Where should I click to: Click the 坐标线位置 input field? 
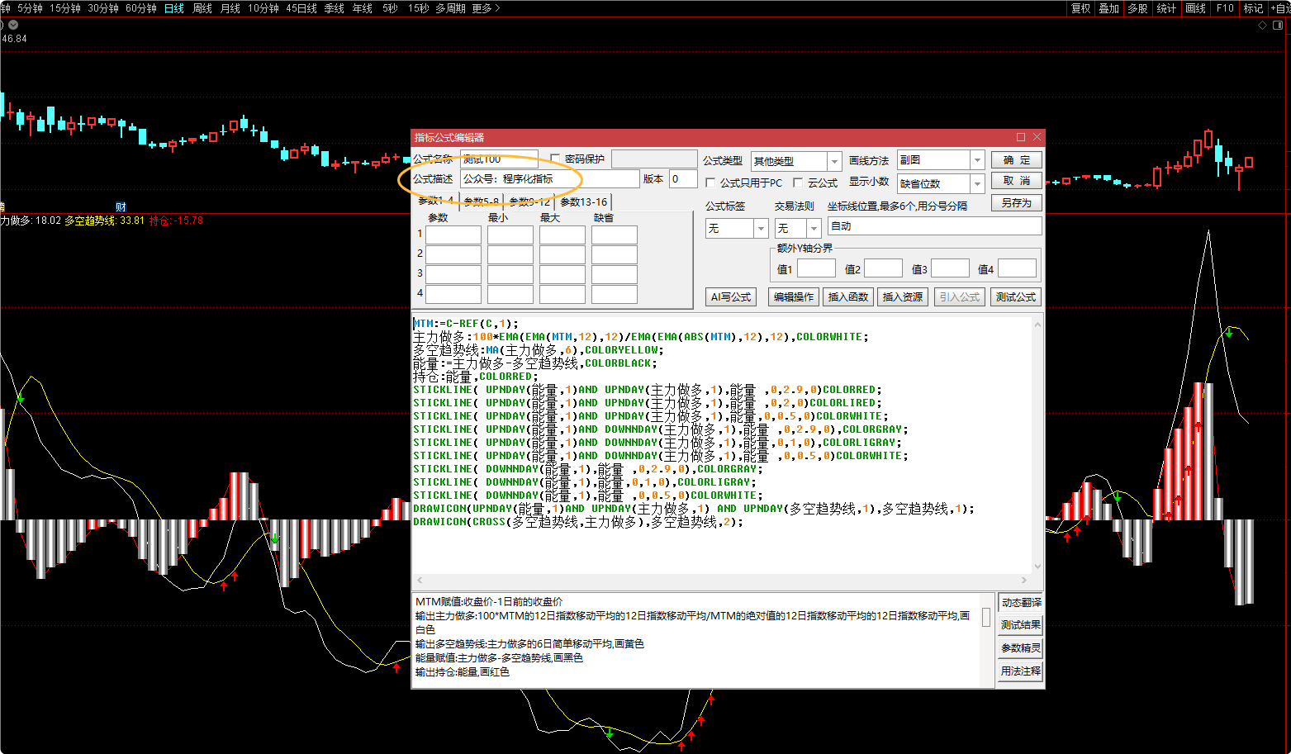pos(933,226)
